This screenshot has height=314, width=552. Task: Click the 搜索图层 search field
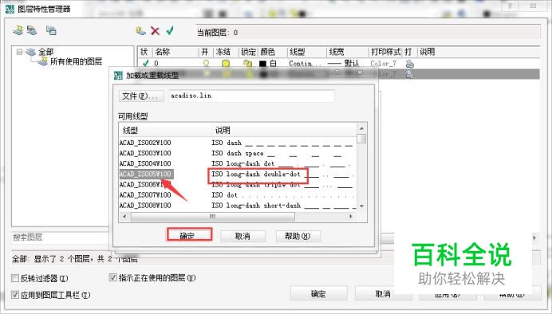(60, 237)
